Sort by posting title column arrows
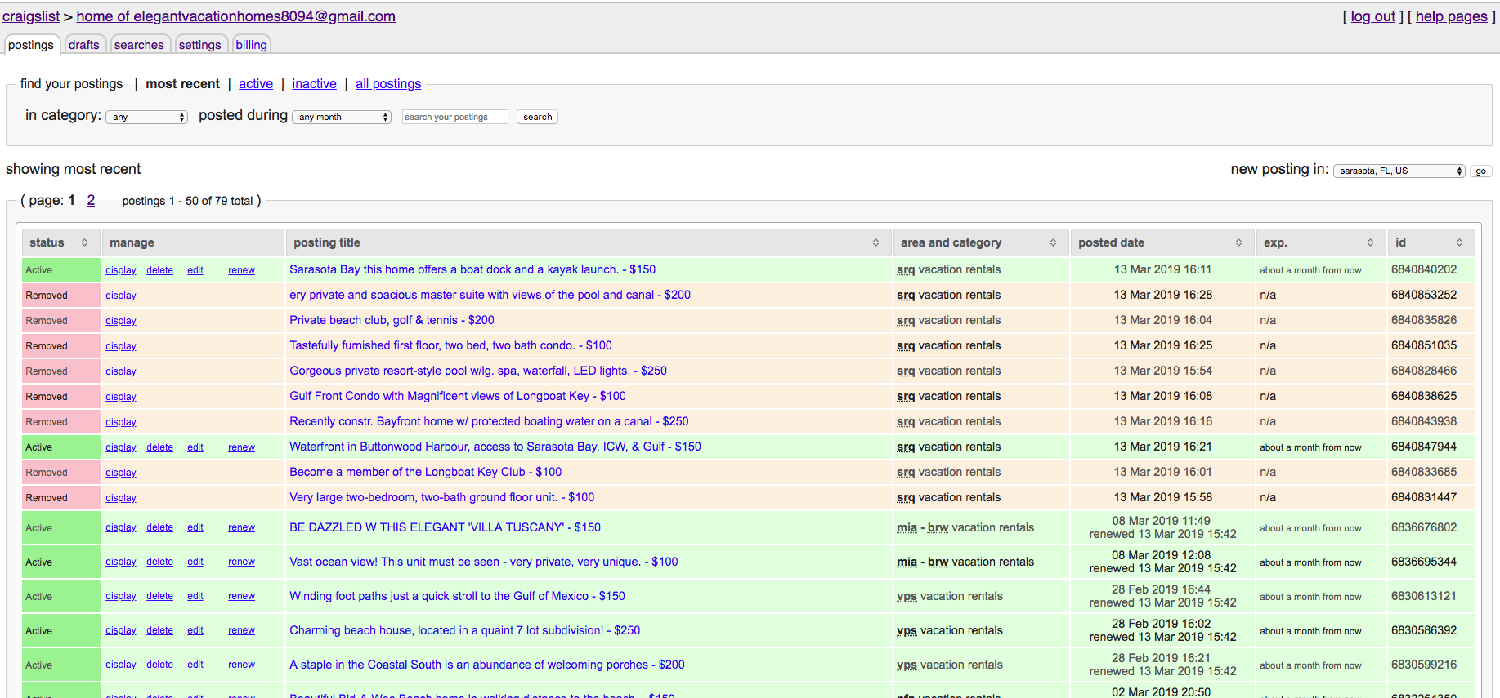Screen dimensions: 1500x698 875,242
